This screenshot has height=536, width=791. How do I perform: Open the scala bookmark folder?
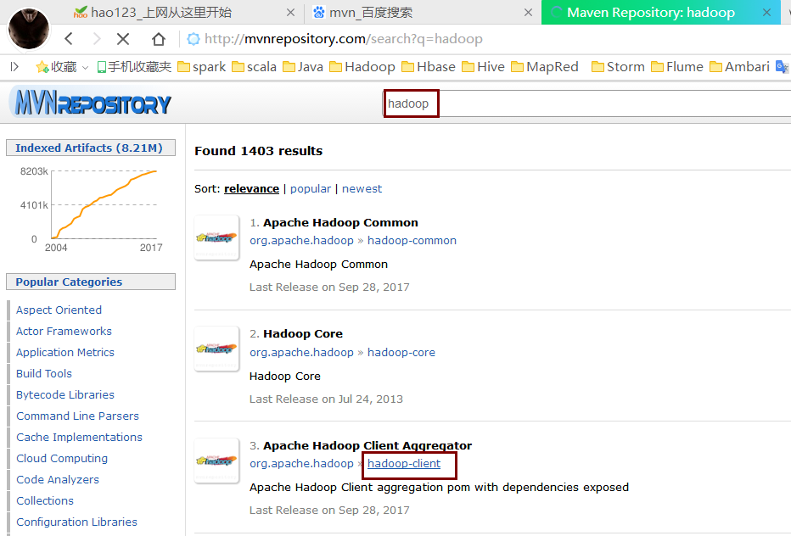pyautogui.click(x=254, y=66)
